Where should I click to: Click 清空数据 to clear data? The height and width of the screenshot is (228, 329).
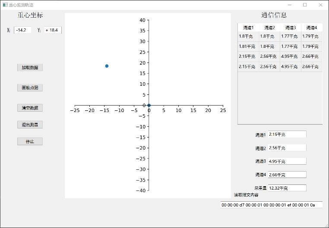click(x=30, y=108)
